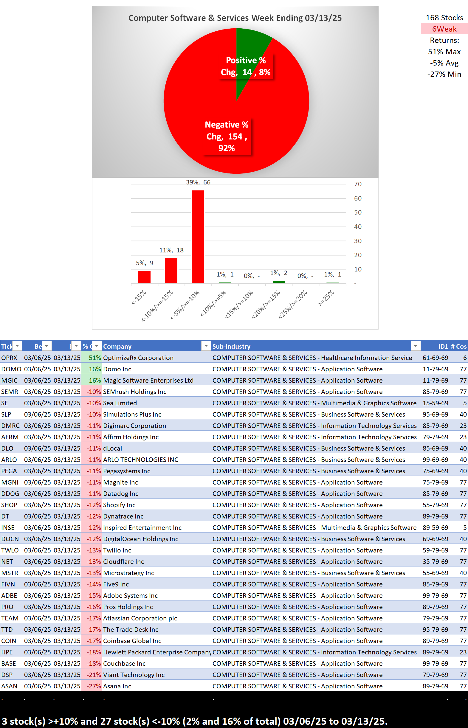Image resolution: width=468 pixels, height=728 pixels.
Task: Click the '>=25%' axis category label
Action: point(326,298)
